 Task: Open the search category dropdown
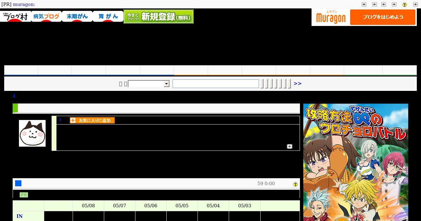(x=149, y=84)
